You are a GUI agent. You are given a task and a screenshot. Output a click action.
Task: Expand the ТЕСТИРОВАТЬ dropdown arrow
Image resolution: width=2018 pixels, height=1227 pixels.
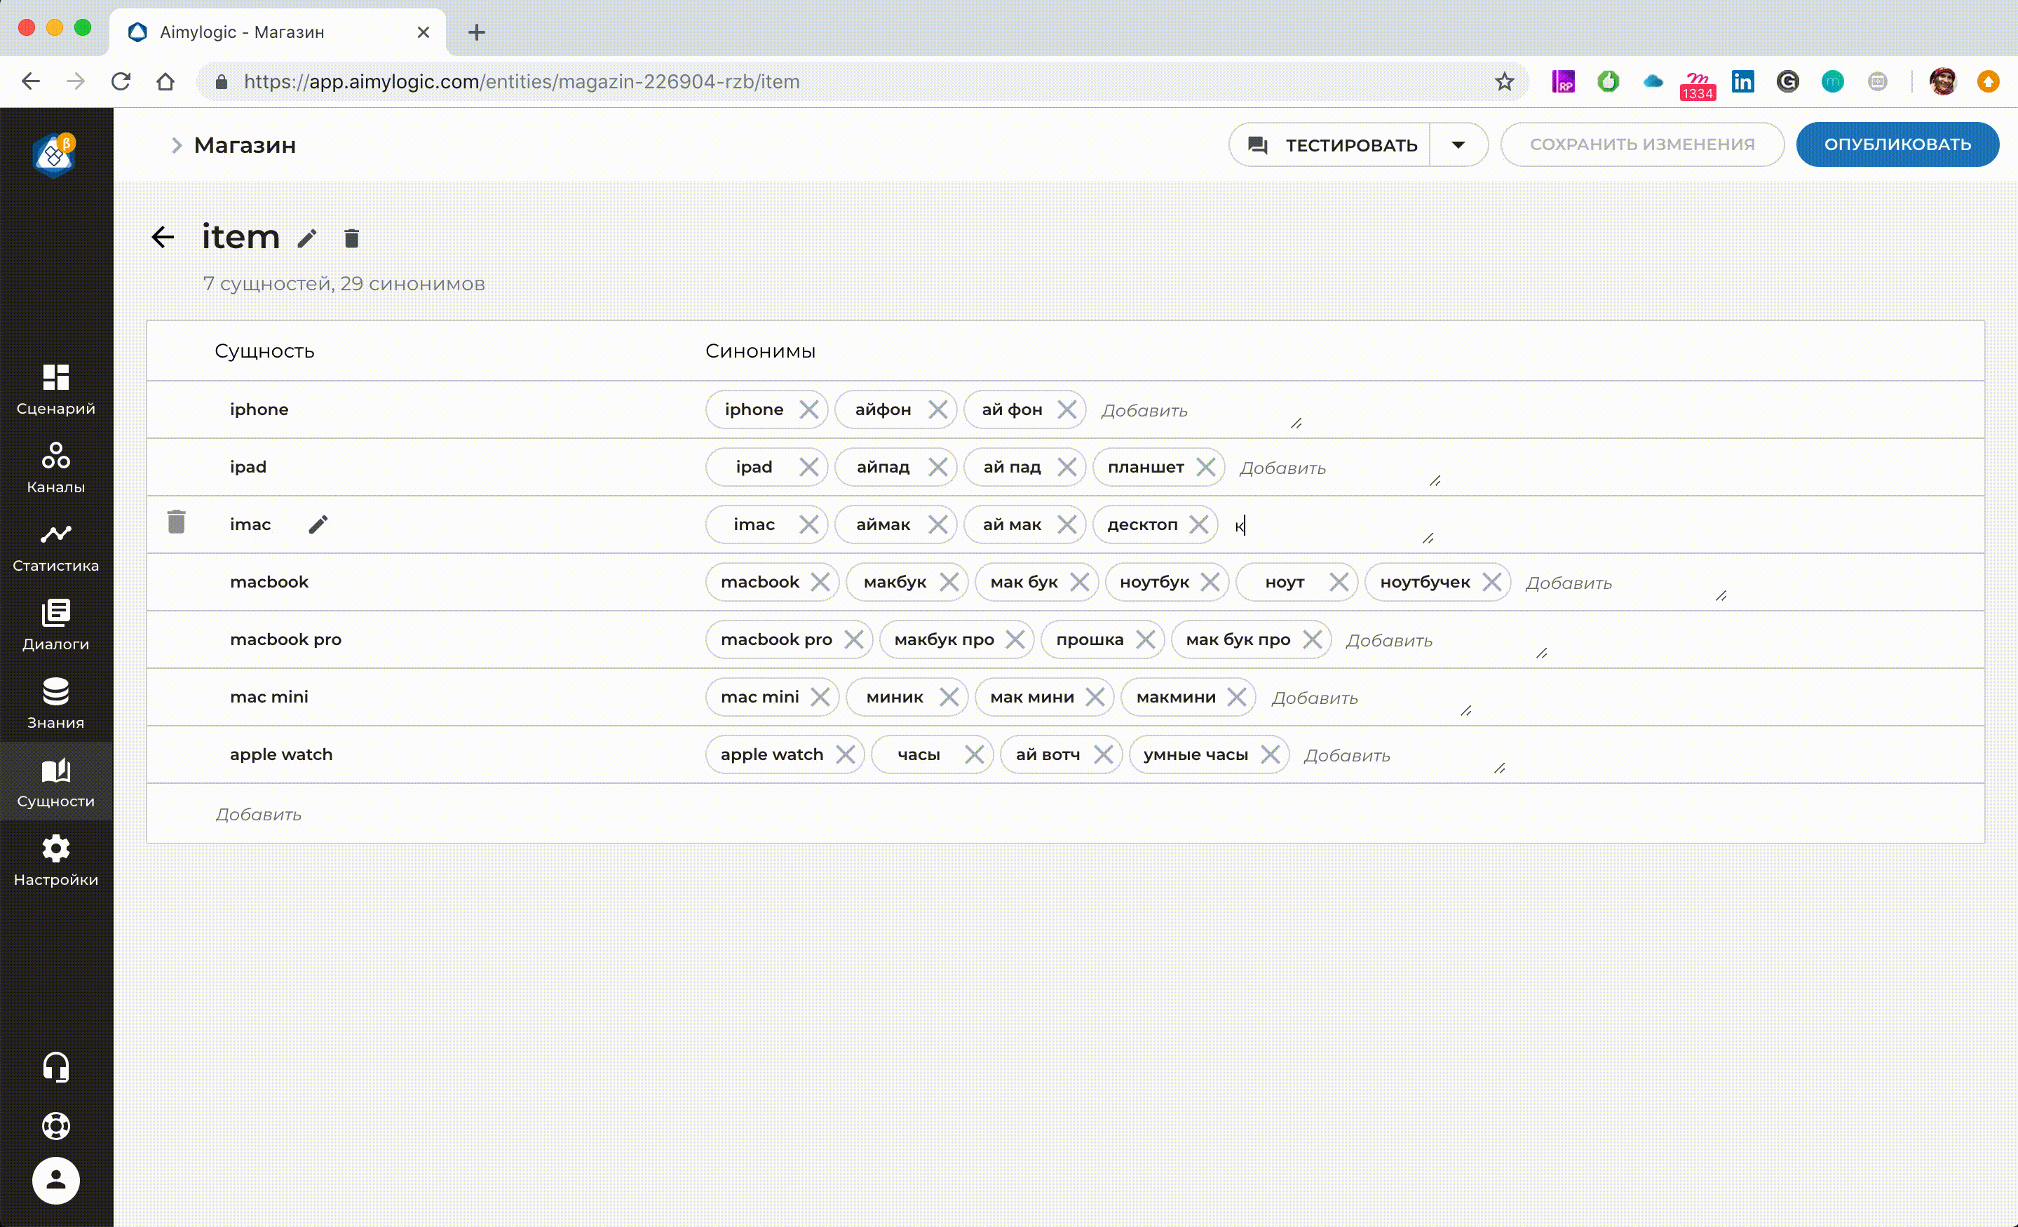1458,145
